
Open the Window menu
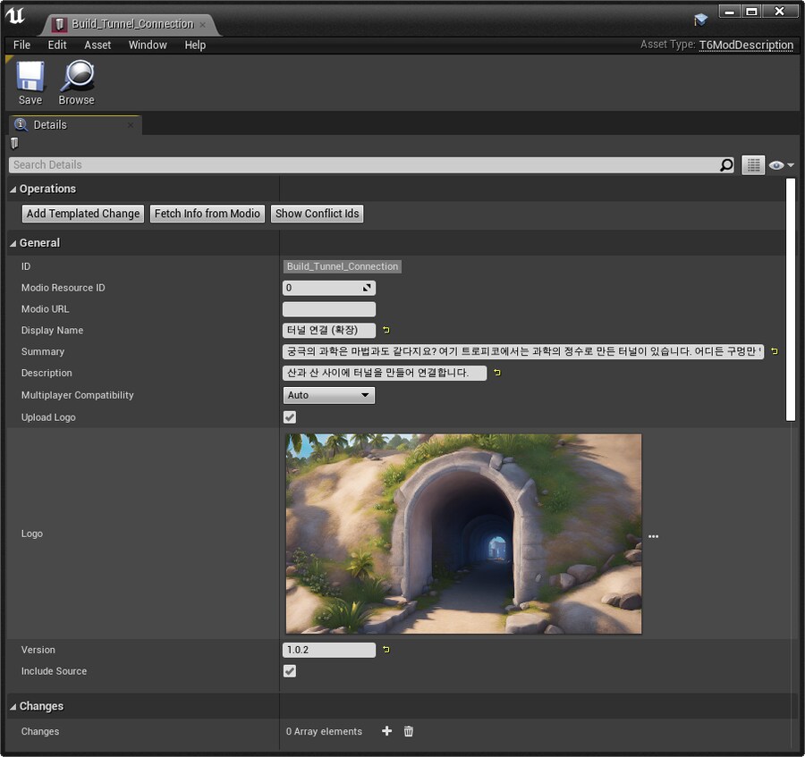[148, 45]
